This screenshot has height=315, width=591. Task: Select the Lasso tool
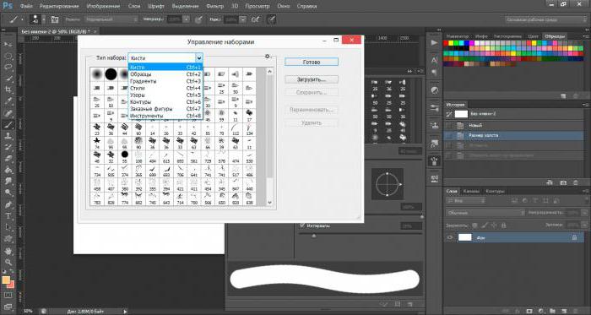8,68
